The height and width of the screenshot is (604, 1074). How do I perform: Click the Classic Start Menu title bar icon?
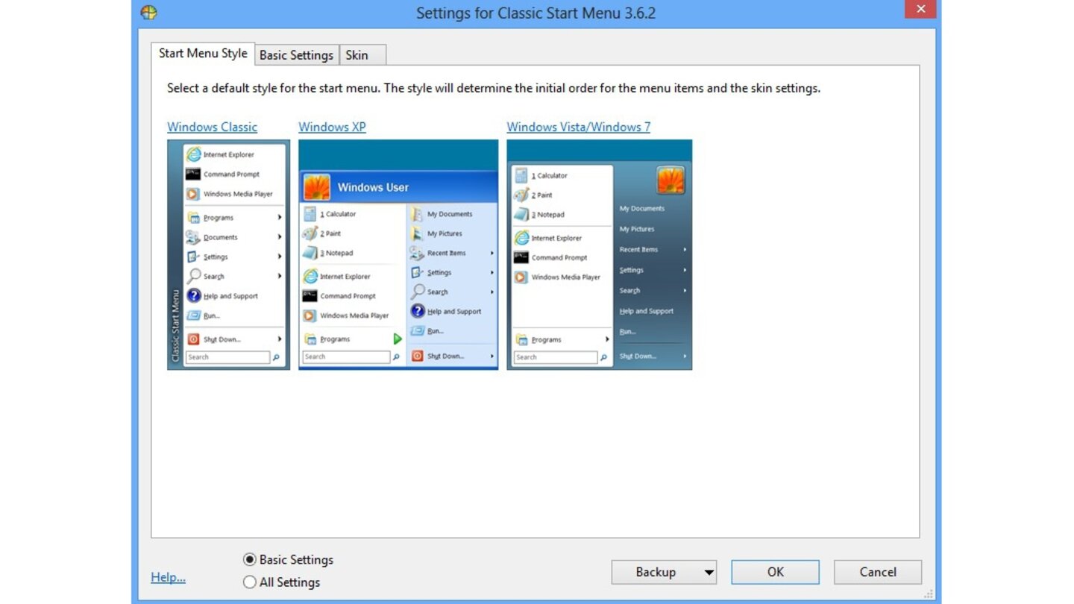[148, 12]
